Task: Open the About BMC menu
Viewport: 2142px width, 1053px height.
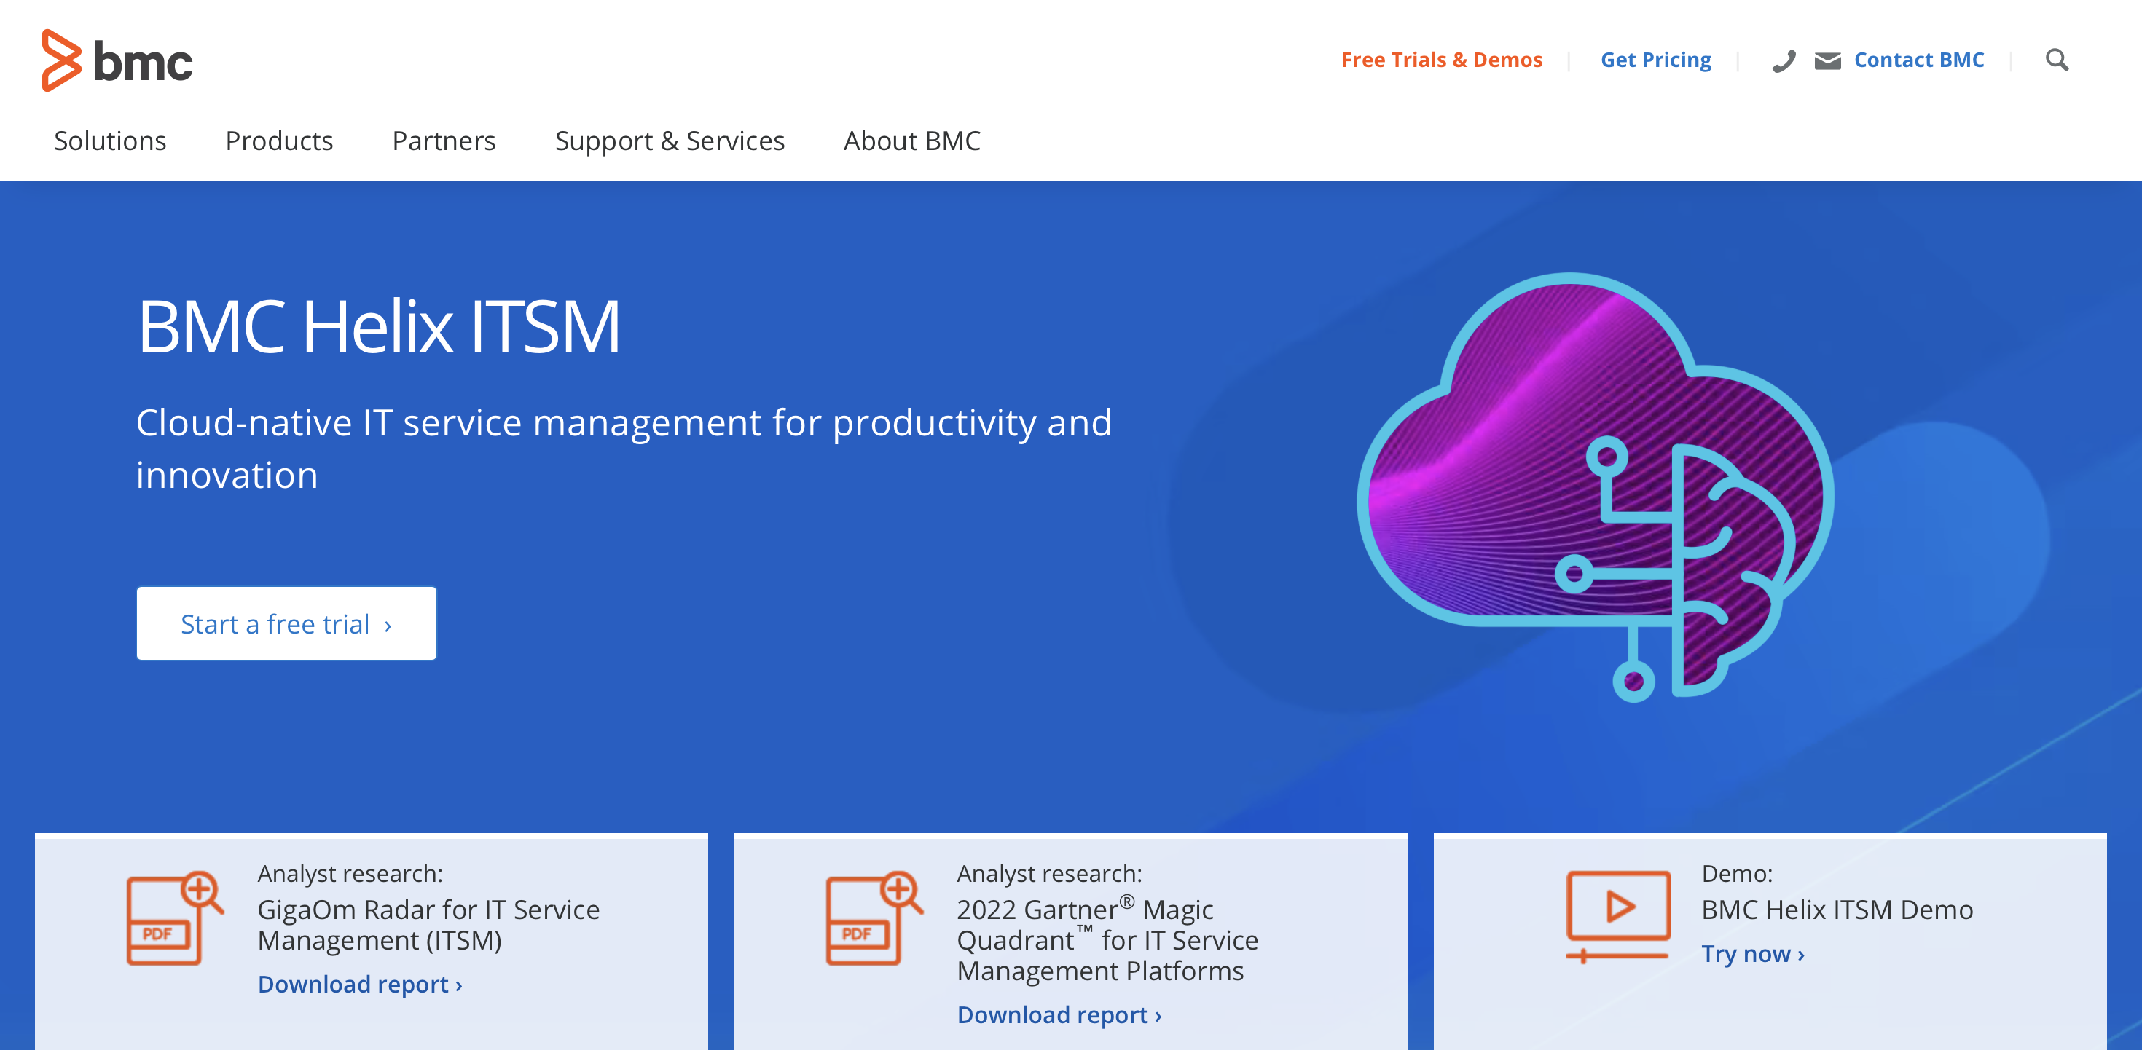Action: click(x=912, y=141)
